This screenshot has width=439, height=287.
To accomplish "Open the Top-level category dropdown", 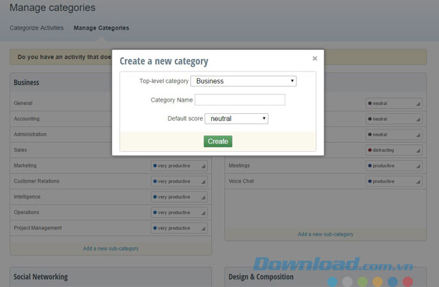I will 244,81.
